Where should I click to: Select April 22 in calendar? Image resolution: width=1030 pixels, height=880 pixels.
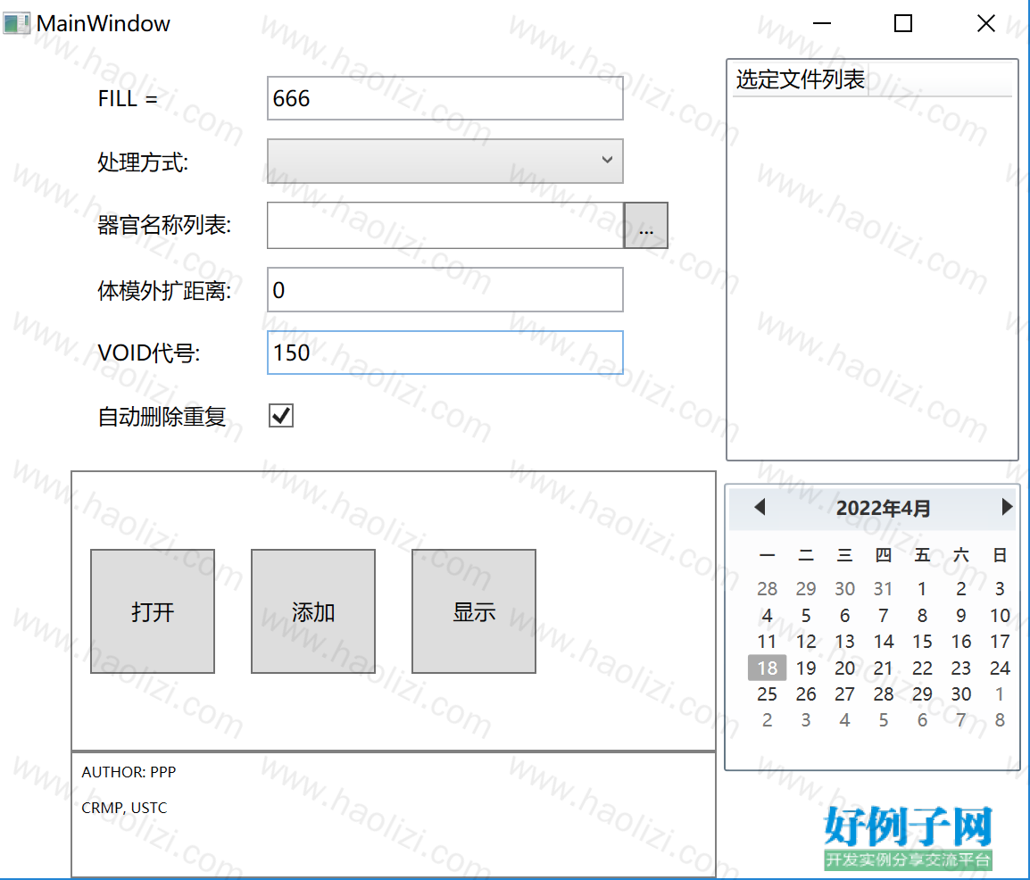click(x=922, y=668)
